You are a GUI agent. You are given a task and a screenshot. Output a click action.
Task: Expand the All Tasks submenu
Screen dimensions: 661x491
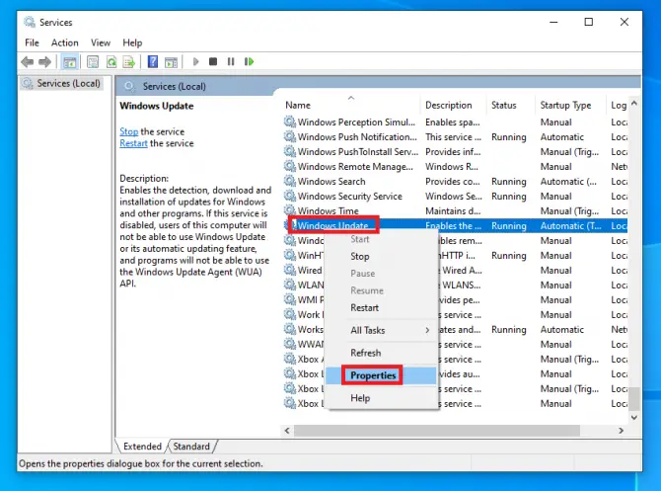click(x=382, y=330)
